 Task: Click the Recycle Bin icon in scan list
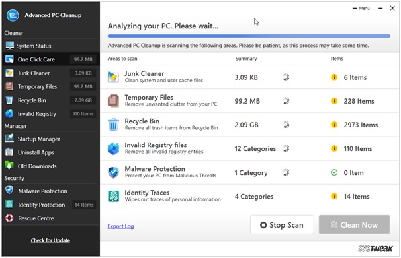pos(113,125)
